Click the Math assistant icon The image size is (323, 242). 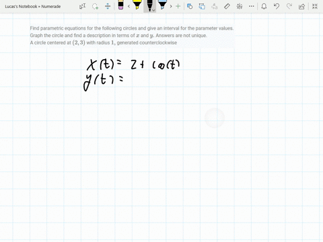[x=240, y=6]
